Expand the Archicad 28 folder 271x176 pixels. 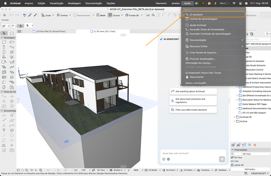coord(234,117)
